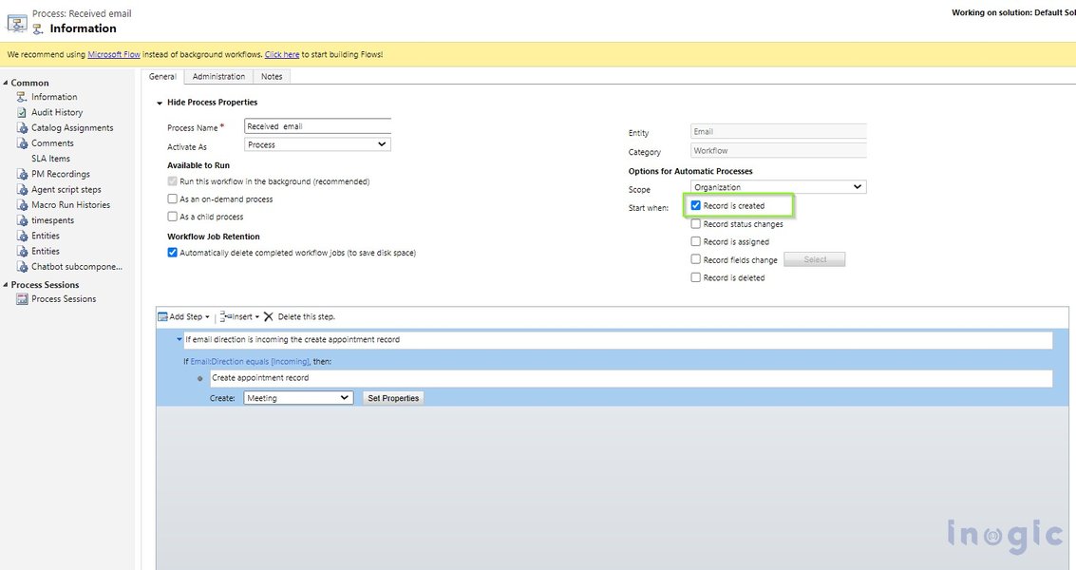The height and width of the screenshot is (570, 1076).
Task: Open the Microsoft Flow link in banner
Action: (114, 54)
